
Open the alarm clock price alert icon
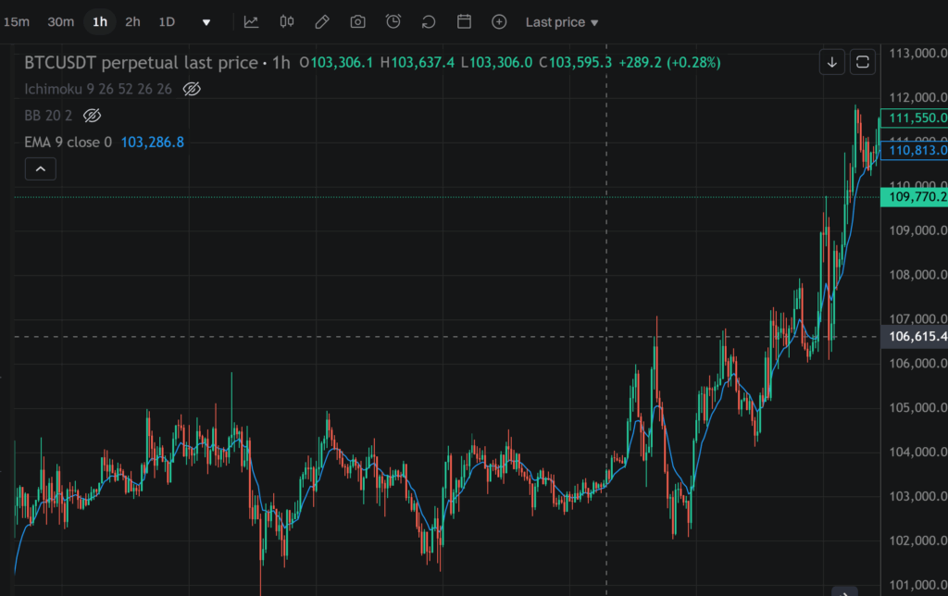(x=393, y=21)
